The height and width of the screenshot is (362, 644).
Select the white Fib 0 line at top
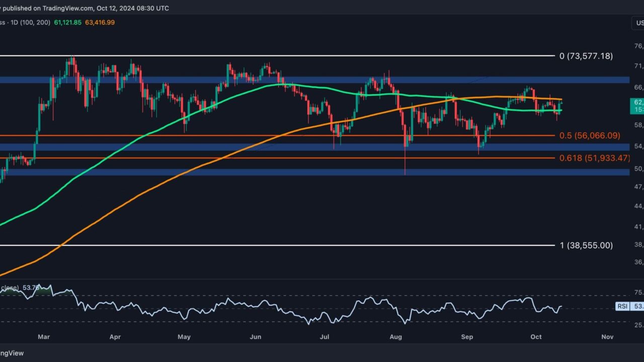277,55
